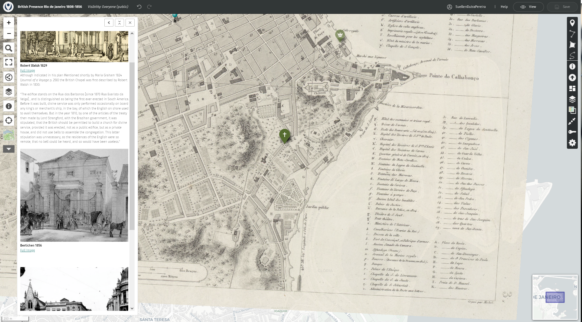Click the share map icon
Image resolution: width=582 pixels, height=322 pixels.
9,77
